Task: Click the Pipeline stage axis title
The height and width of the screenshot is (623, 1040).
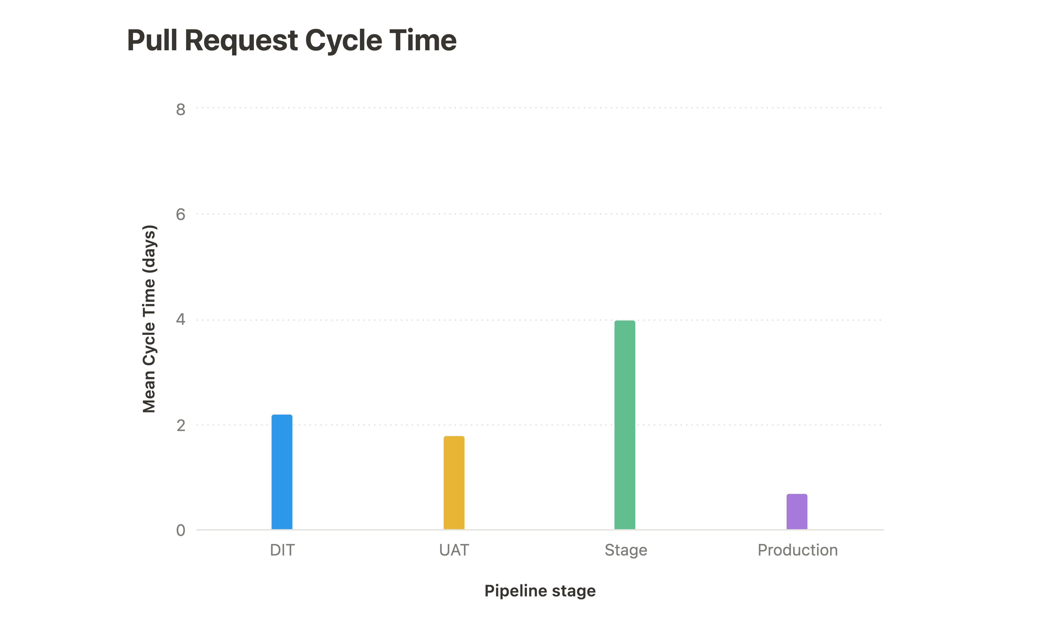Action: [x=540, y=591]
